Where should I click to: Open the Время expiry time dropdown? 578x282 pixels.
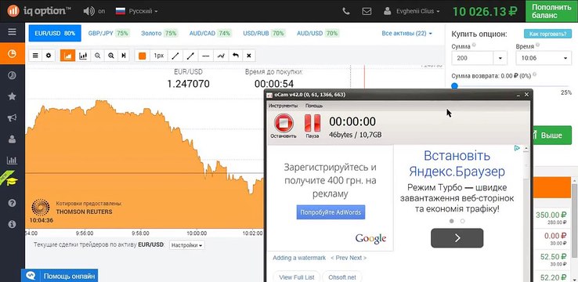544,58
